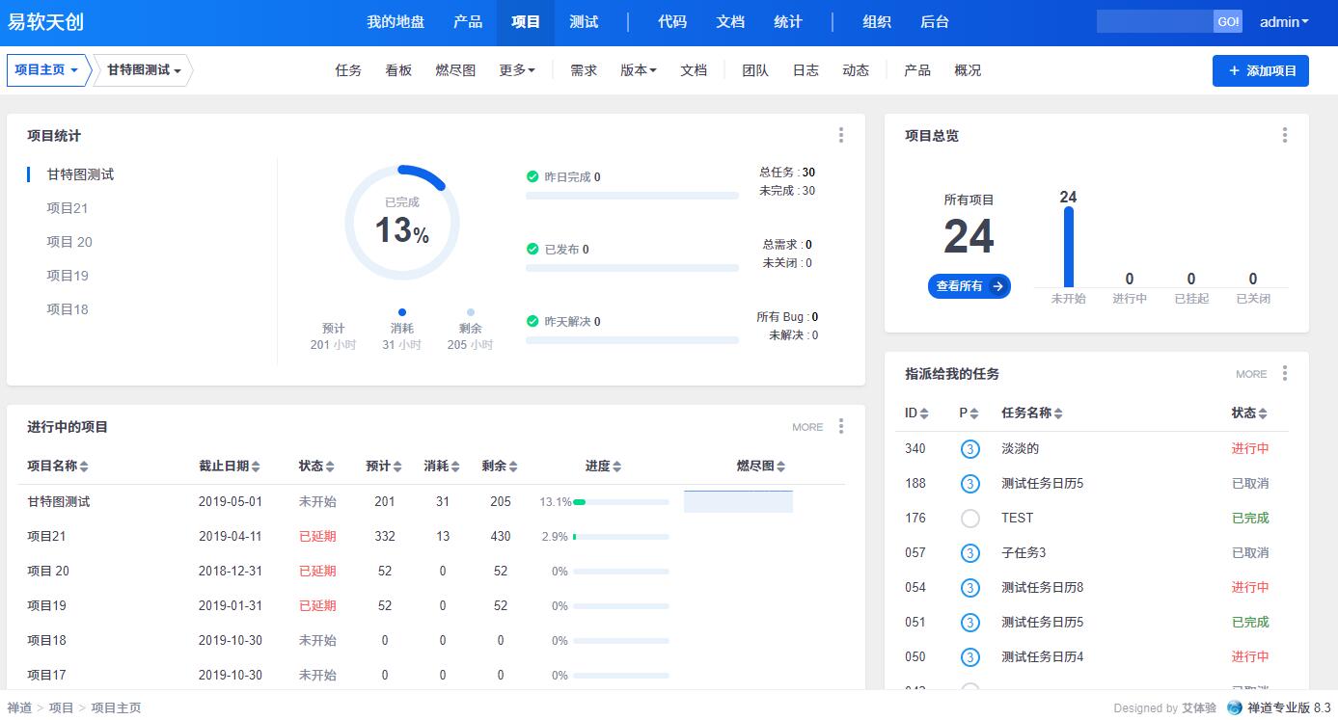The width and height of the screenshot is (1338, 720).
Task: Click priority 3 icon of task 340
Action: point(969,449)
